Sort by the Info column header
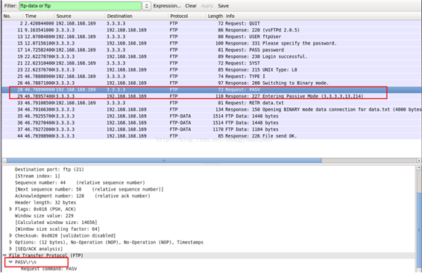The width and height of the screenshot is (422, 274). coord(230,16)
